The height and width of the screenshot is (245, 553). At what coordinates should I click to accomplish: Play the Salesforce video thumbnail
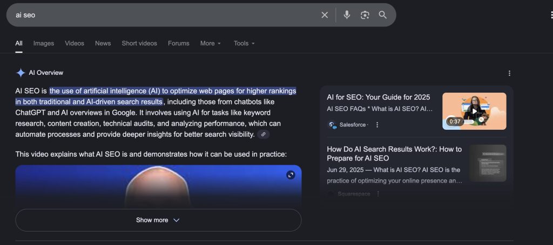click(474, 111)
